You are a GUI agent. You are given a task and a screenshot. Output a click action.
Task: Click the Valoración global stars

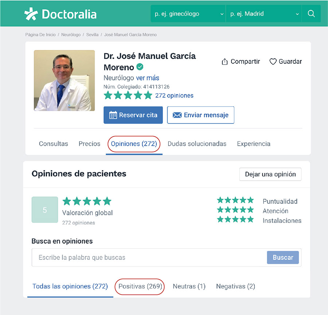point(87,201)
